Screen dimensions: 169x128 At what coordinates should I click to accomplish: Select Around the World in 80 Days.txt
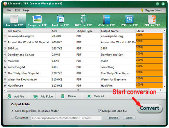28,42
